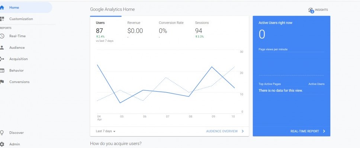
Task: Click the Conversions flag icon
Action: point(2,82)
